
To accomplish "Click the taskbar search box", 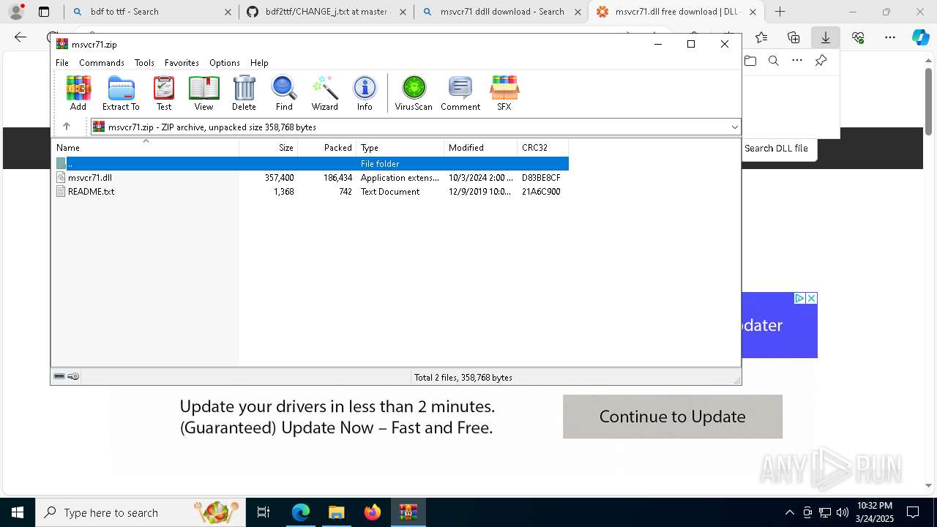I will click(141, 512).
